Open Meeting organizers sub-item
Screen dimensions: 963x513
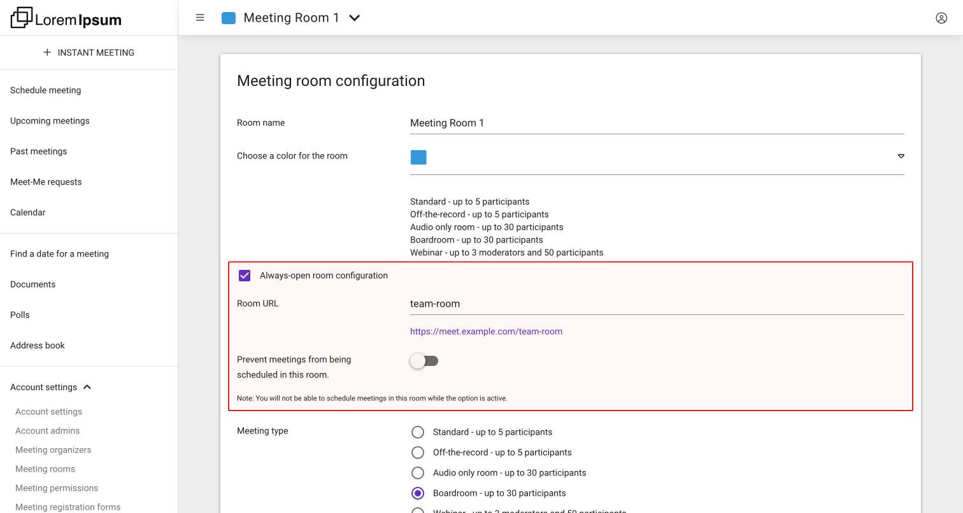pyautogui.click(x=53, y=450)
